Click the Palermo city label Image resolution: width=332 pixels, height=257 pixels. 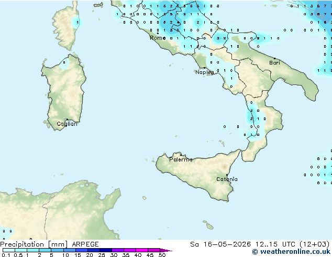click(181, 159)
